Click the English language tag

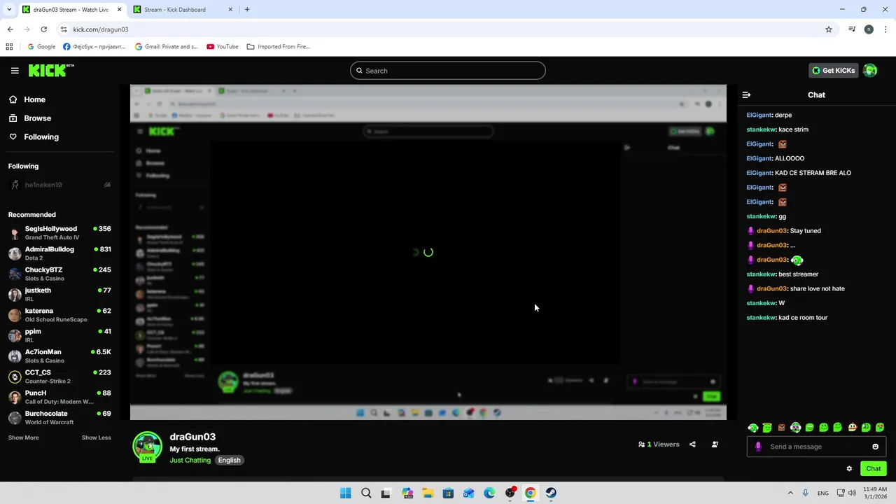click(x=229, y=461)
